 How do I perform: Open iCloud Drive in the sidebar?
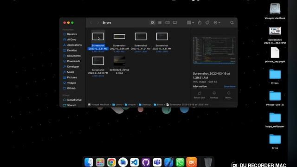(72, 100)
